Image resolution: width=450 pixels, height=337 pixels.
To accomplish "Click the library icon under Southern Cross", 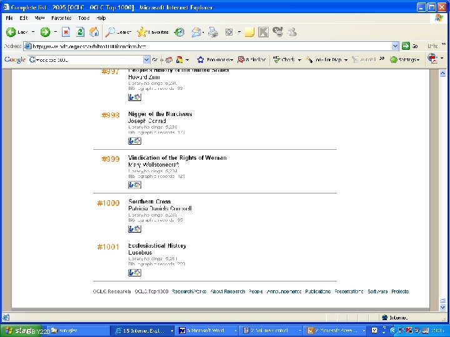I will point(134,228).
